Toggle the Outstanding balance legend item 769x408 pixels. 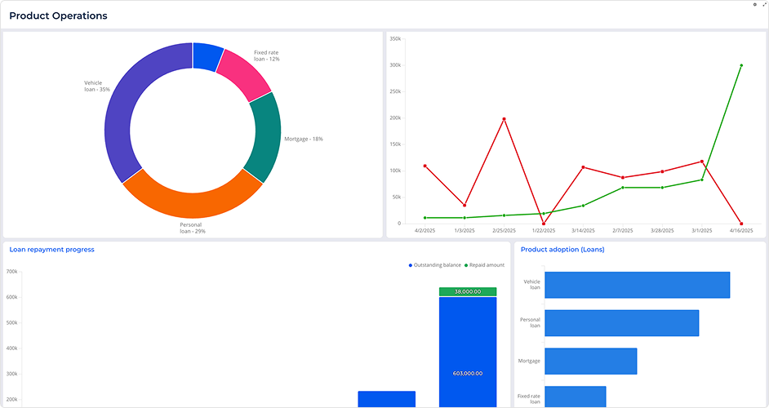[x=434, y=265]
